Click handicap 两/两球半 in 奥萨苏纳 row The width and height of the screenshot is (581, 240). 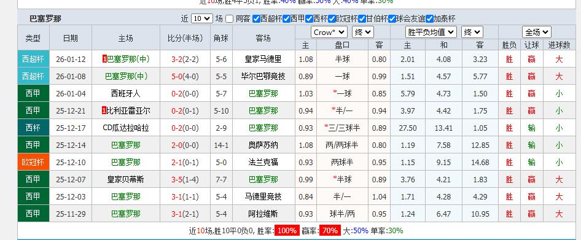pos(342,145)
